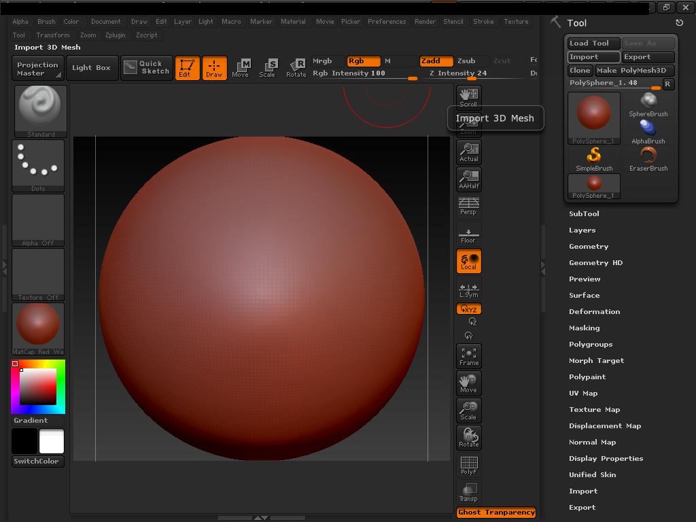This screenshot has height=522, width=696.
Task: Click the Scroll canvas icon
Action: tap(469, 97)
